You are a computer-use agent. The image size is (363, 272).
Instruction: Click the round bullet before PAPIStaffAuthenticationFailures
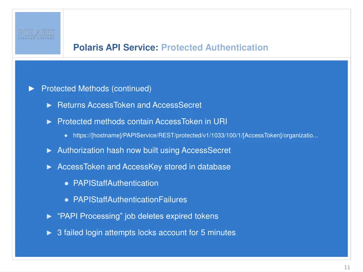[x=66, y=200]
